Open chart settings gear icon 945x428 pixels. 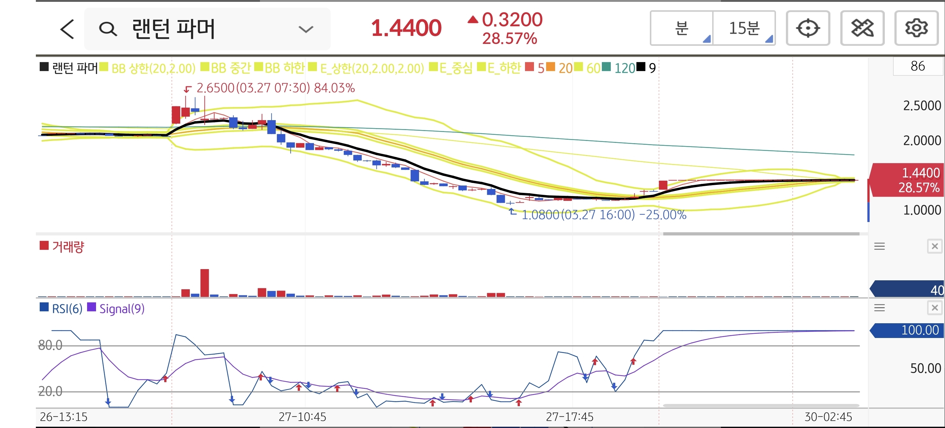[916, 28]
